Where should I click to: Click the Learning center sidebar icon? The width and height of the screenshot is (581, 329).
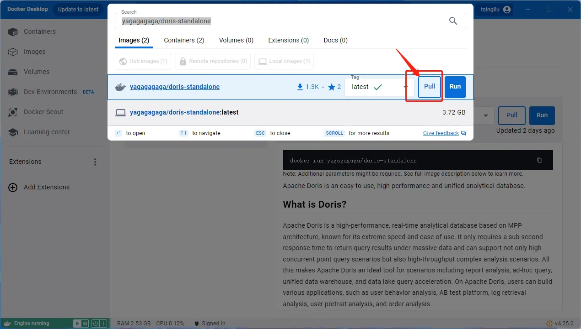pyautogui.click(x=13, y=132)
